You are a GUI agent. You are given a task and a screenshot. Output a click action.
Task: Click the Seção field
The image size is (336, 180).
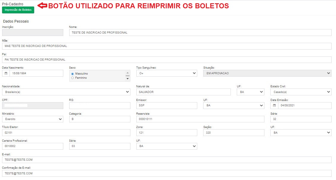(234, 133)
